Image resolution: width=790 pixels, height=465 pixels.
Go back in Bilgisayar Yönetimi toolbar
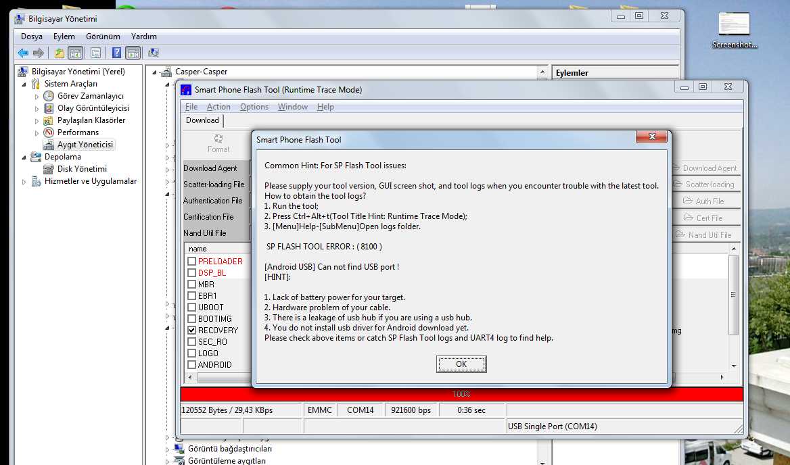point(23,52)
